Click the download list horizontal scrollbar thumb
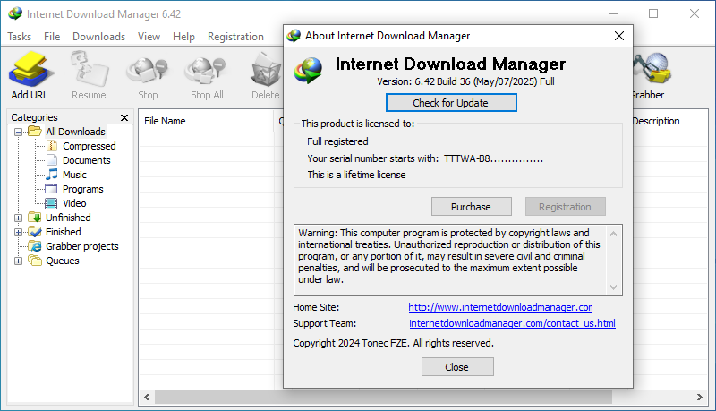The image size is (716, 411). pyautogui.click(x=384, y=397)
